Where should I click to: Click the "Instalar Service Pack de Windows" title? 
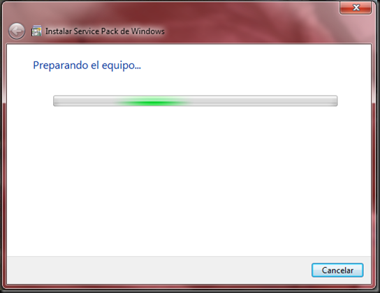click(105, 31)
